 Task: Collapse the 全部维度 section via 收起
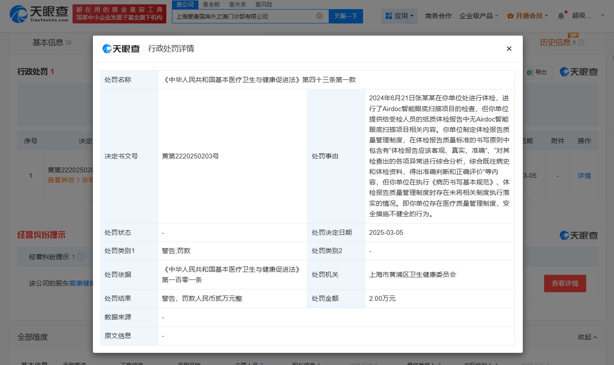(x=588, y=337)
